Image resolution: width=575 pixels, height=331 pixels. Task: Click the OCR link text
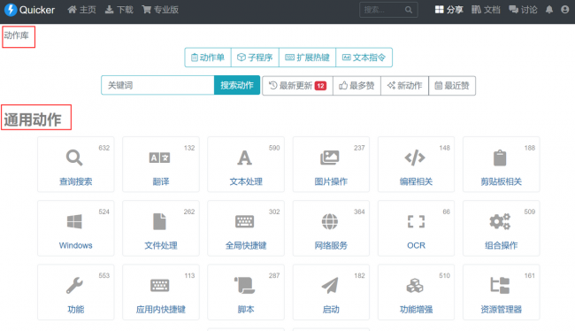click(x=416, y=245)
